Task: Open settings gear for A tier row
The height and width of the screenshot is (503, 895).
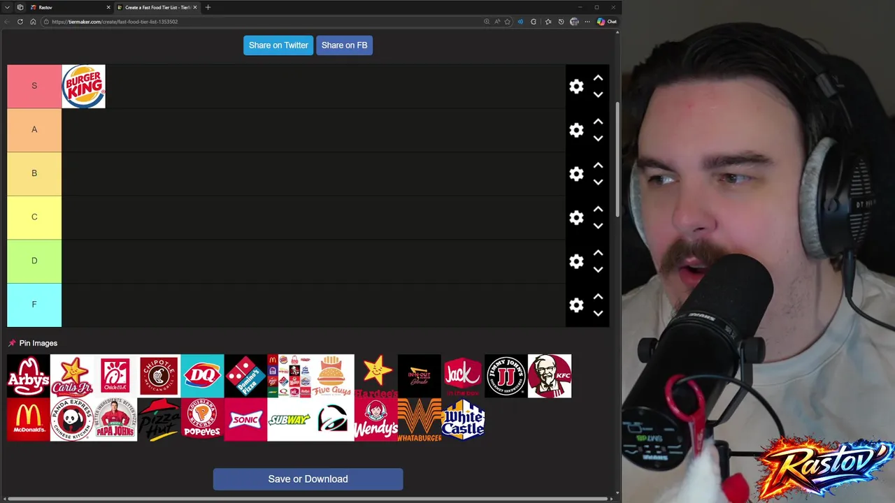Action: (x=576, y=131)
